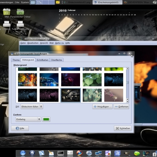157x157 pixels.
Task: Click the yellow sticky note panel icon
Action: (58, 2)
